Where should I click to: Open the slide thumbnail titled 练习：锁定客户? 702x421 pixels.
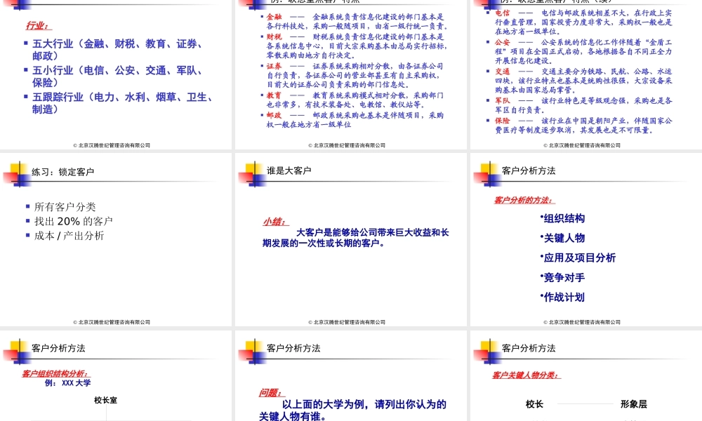click(x=116, y=239)
